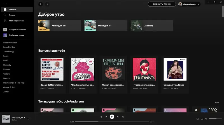Viewport: 224px width, 125px height.
Task: Like Our Love, Pt. 1 with heart icon
Action: pos(29,119)
